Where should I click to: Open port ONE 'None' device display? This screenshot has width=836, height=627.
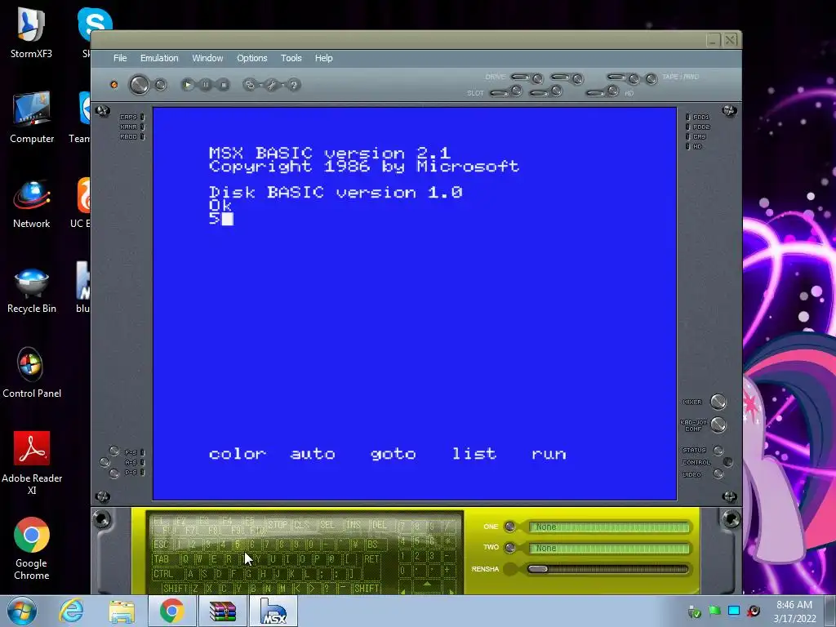(x=609, y=527)
